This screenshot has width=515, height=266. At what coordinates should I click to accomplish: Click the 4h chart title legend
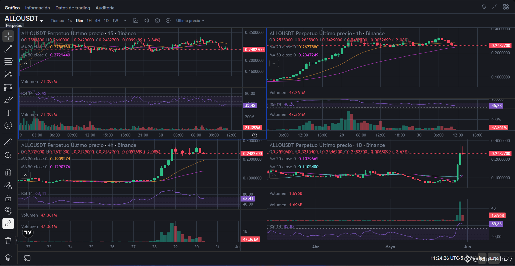pos(79,145)
